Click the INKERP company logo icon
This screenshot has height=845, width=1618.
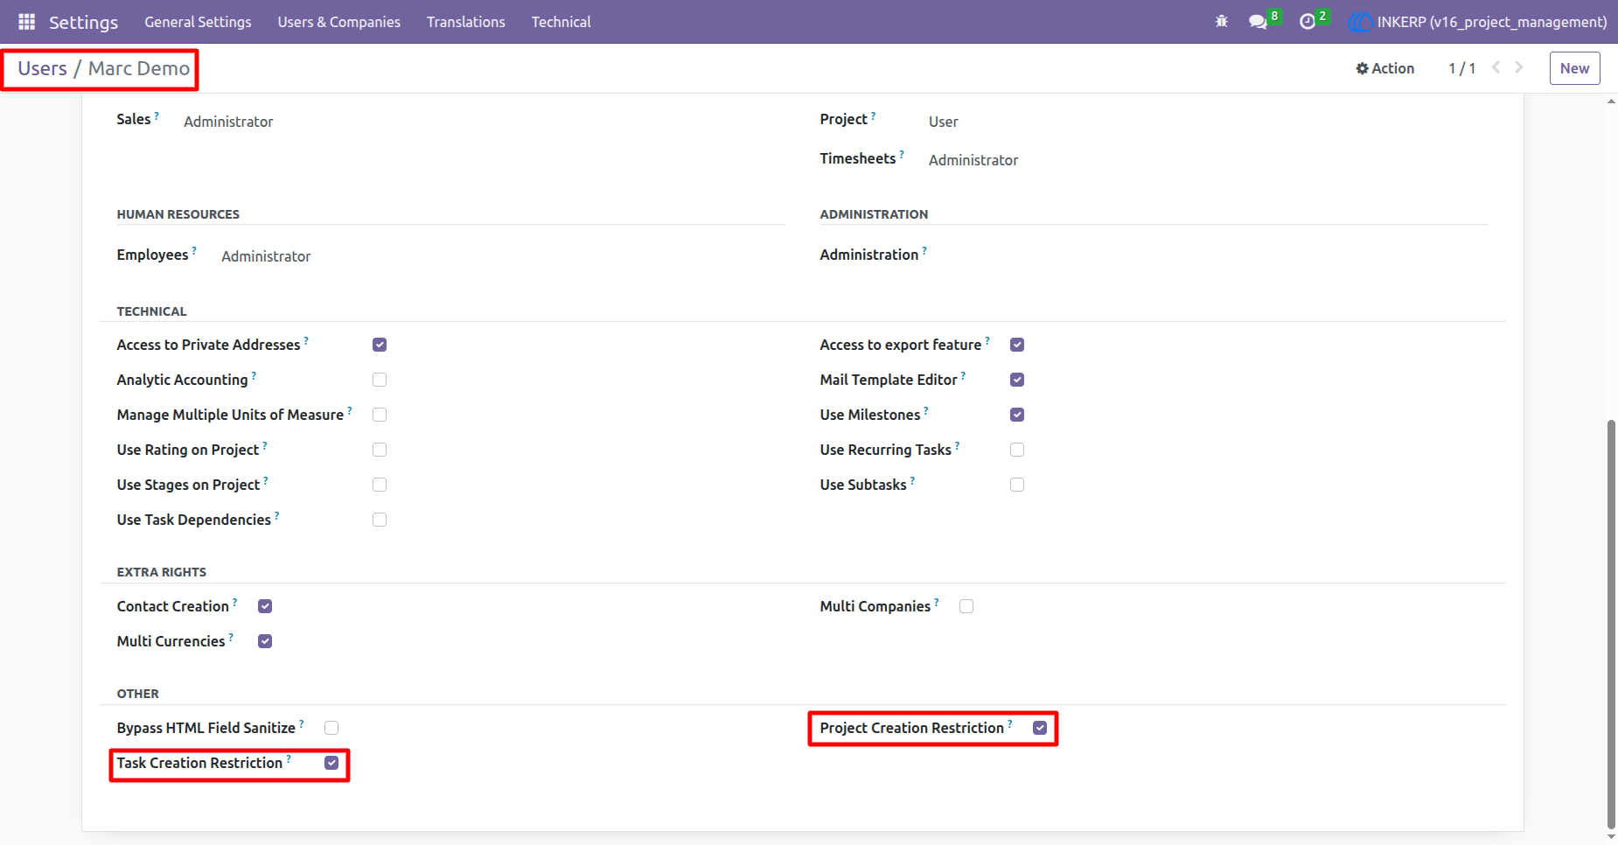click(x=1360, y=22)
